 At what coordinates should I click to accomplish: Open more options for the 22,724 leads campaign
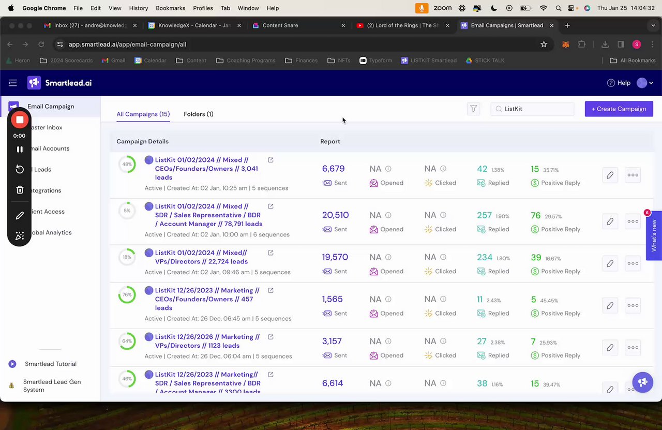(633, 263)
